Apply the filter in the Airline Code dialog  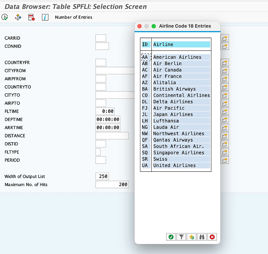point(181,237)
